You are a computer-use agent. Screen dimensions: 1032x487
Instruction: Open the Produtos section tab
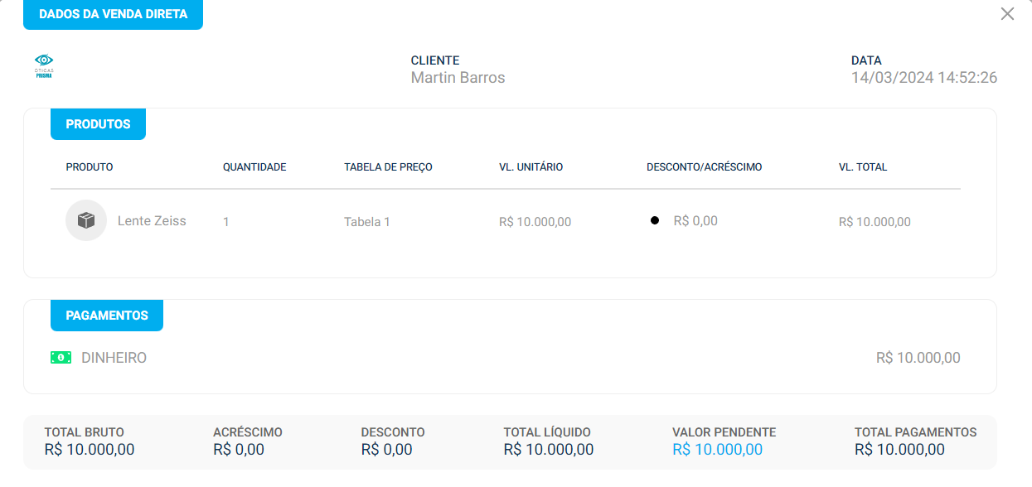click(x=98, y=124)
